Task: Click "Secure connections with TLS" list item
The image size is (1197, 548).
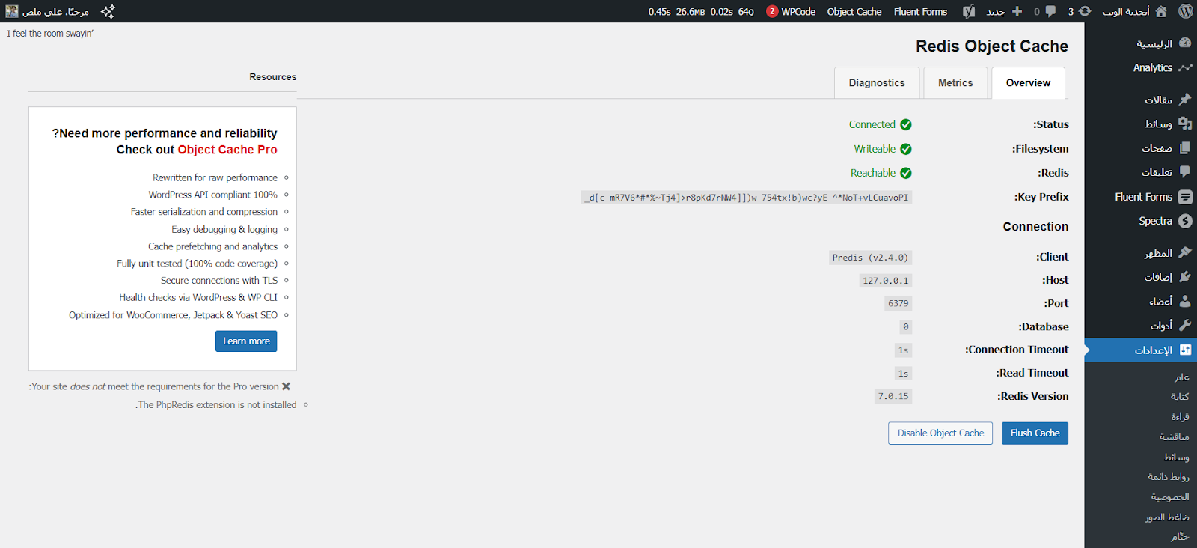Action: 219,281
